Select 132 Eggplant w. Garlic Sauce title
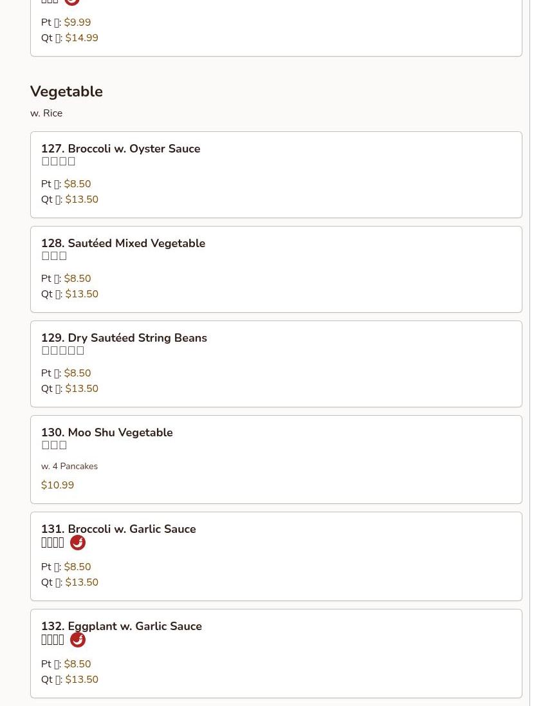Image resolution: width=543 pixels, height=706 pixels. [121, 626]
